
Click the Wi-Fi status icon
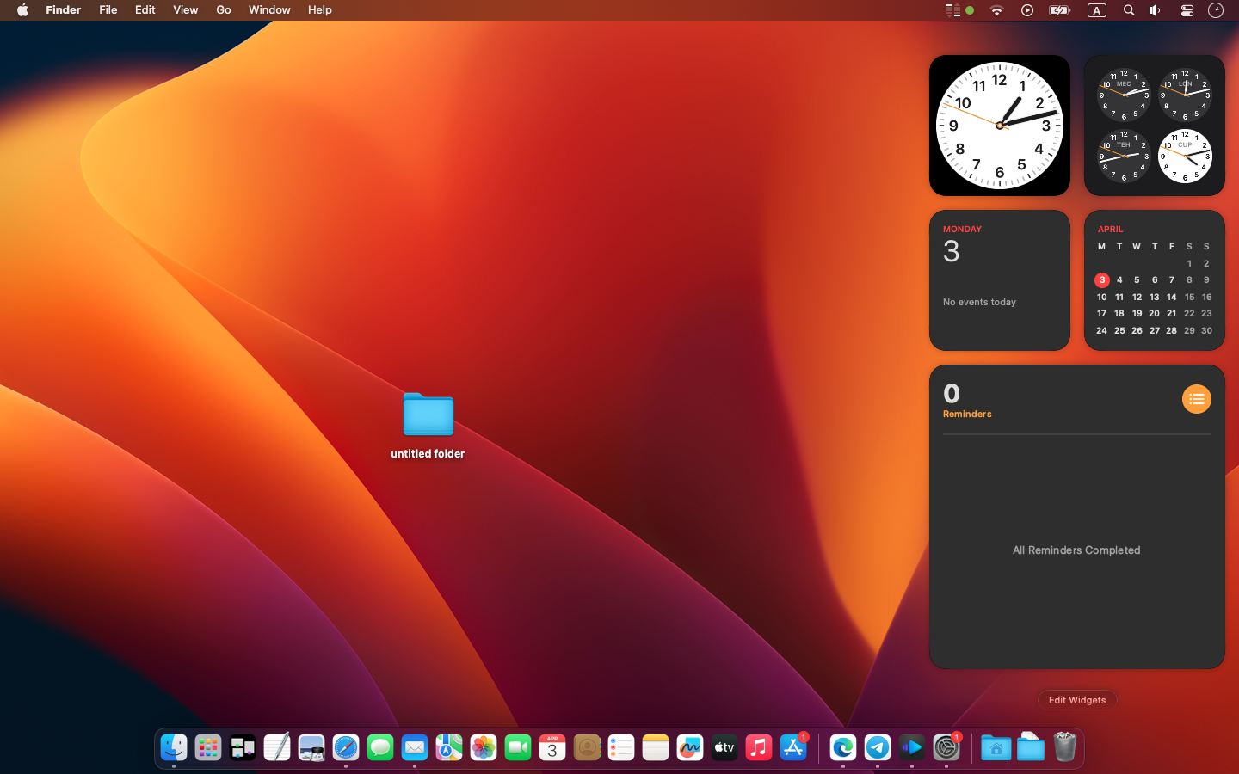(997, 10)
